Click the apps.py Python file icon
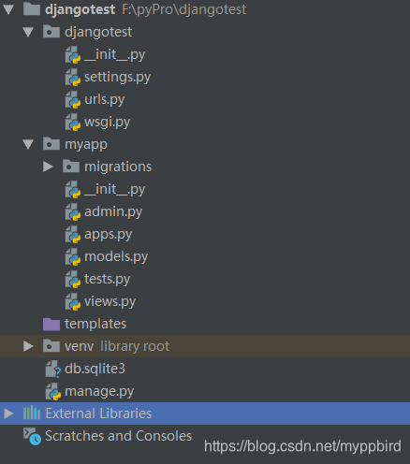This screenshot has width=410, height=464. 73,235
